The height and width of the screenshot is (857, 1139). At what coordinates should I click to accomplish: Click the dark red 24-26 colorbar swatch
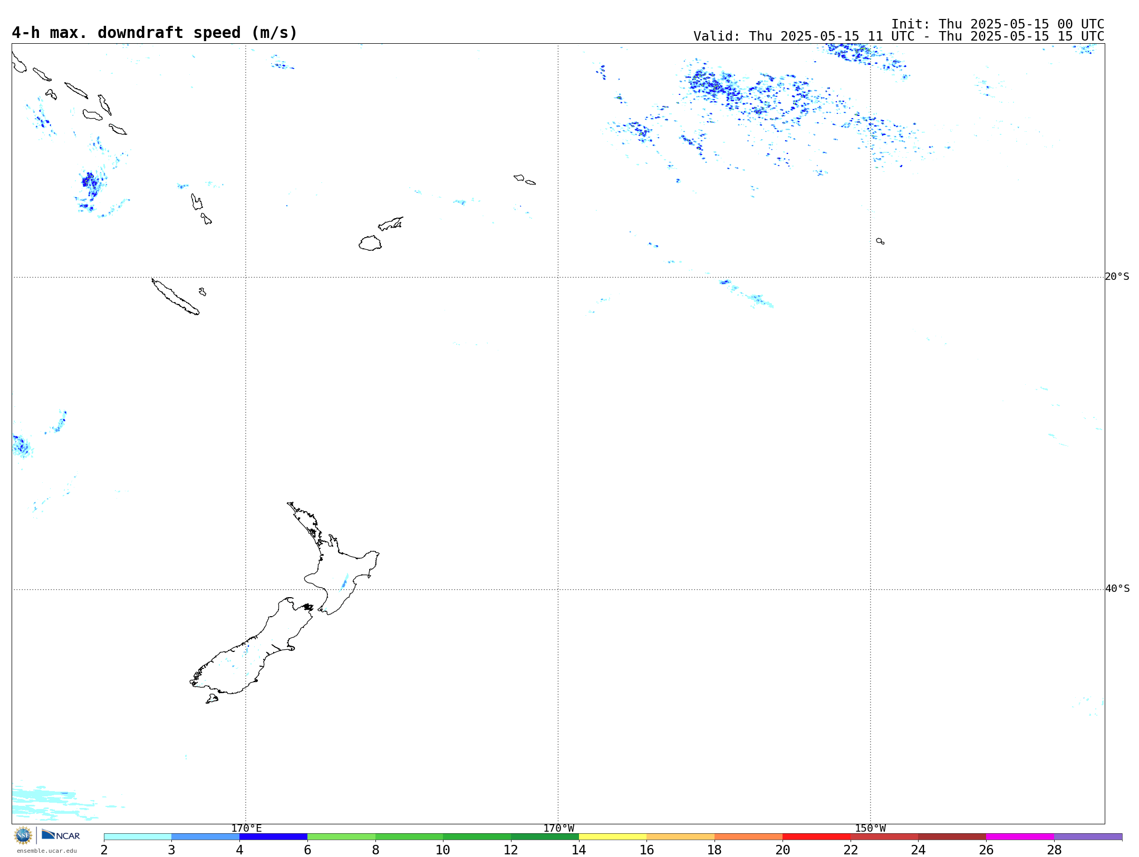952,837
